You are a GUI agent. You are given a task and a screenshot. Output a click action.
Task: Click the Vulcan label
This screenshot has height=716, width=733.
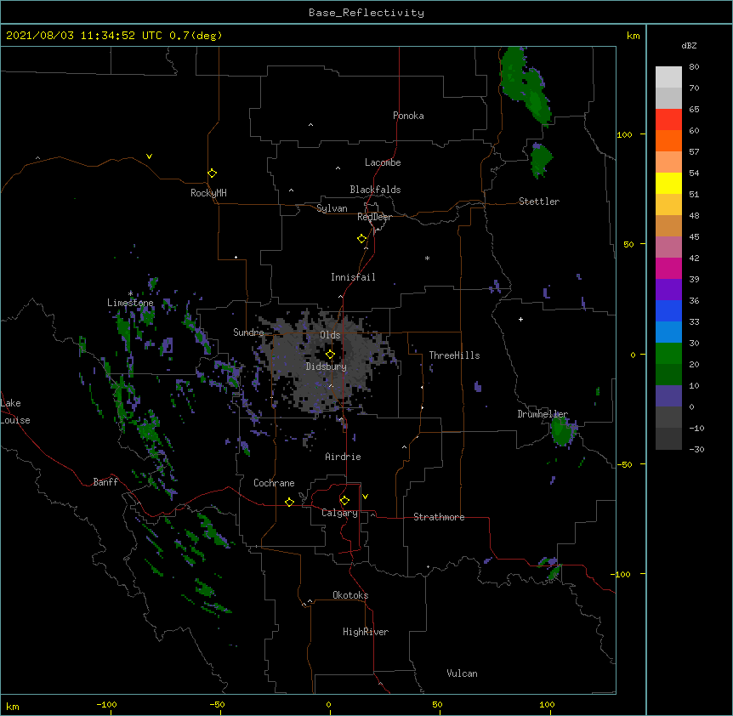(462, 673)
